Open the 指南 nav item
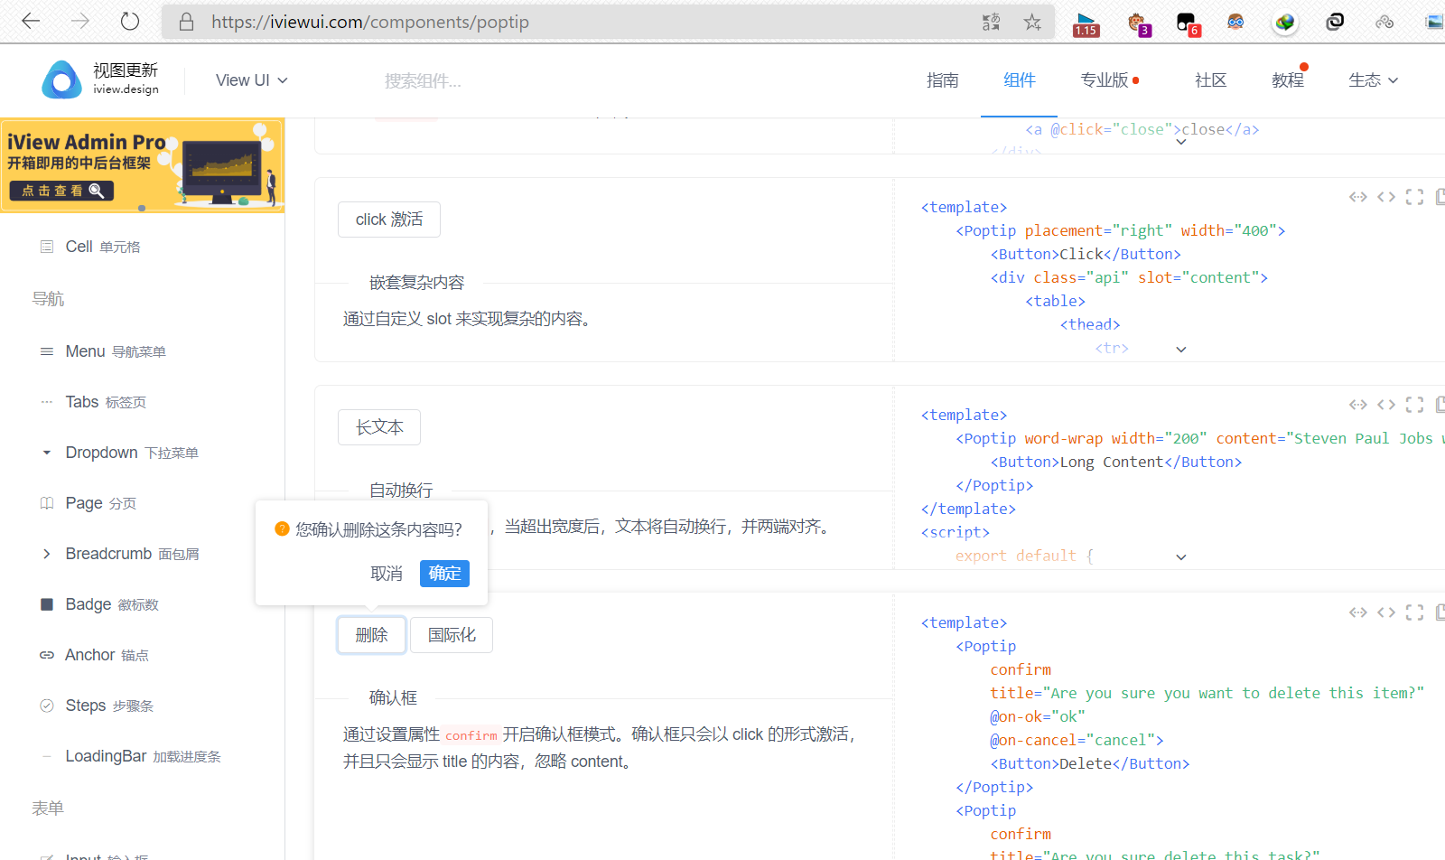 (943, 80)
